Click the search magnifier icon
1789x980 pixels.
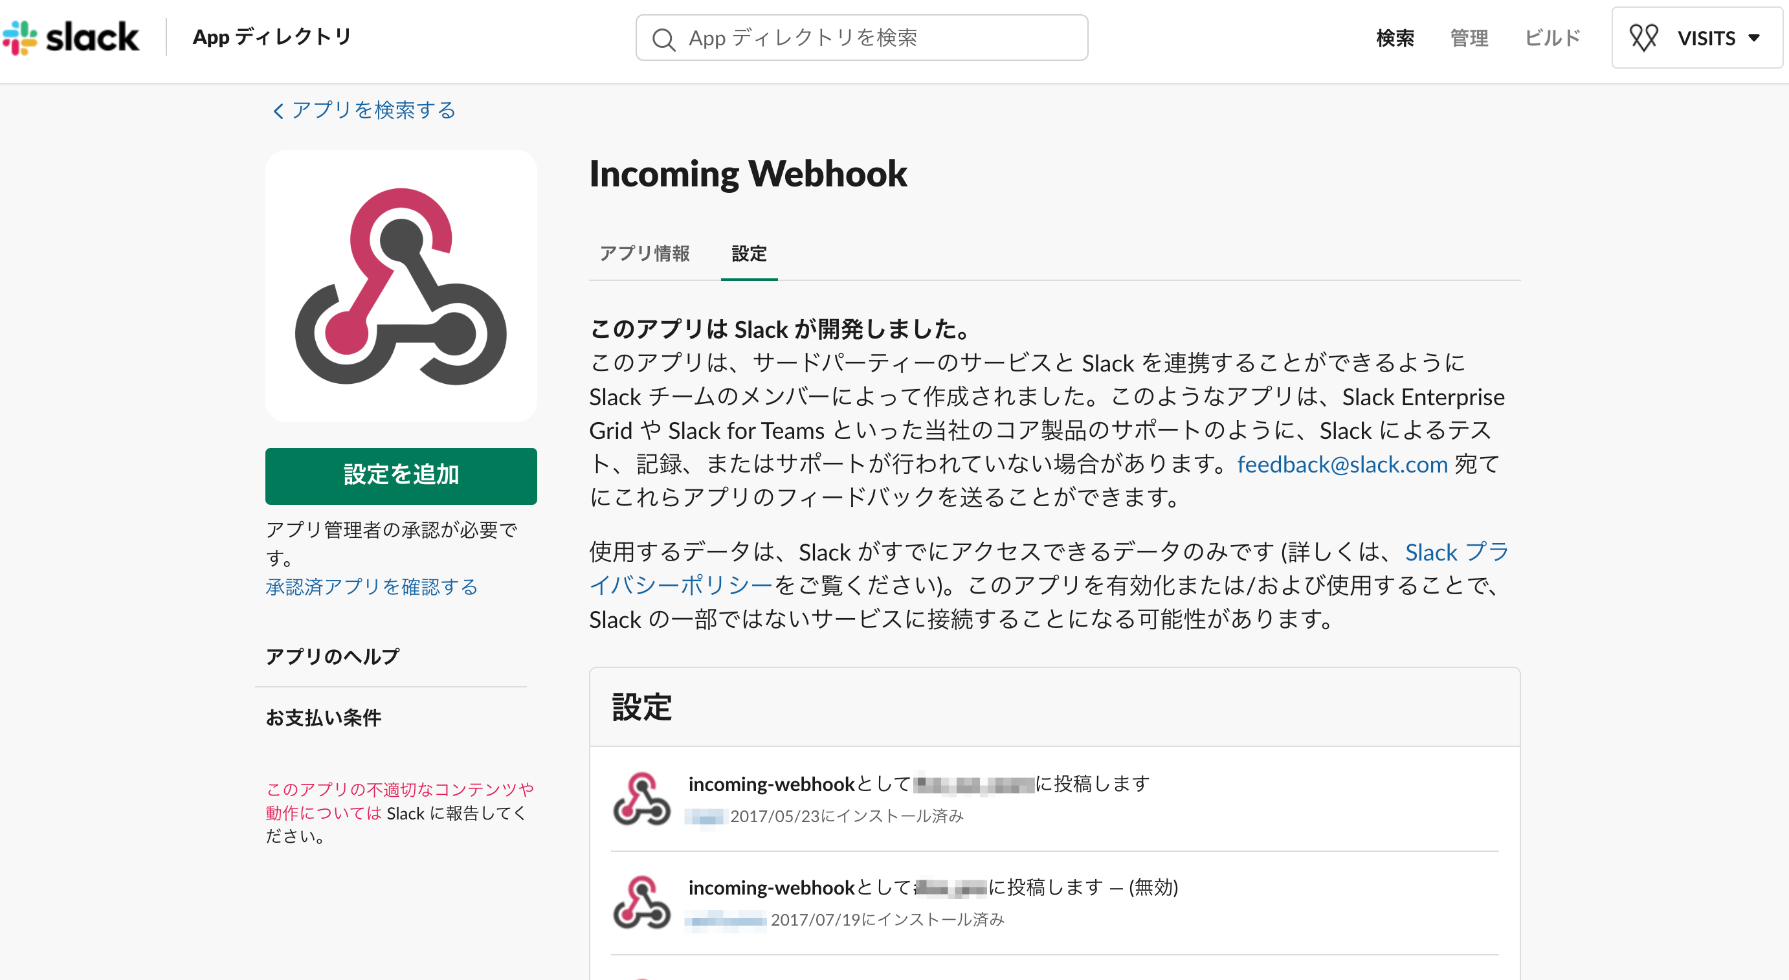[x=663, y=39]
